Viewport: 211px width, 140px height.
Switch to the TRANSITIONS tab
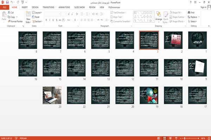pyautogui.click(x=49, y=7)
